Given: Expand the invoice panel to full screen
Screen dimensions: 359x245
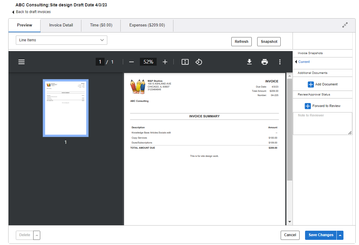Looking at the screenshot, I should (345, 25).
